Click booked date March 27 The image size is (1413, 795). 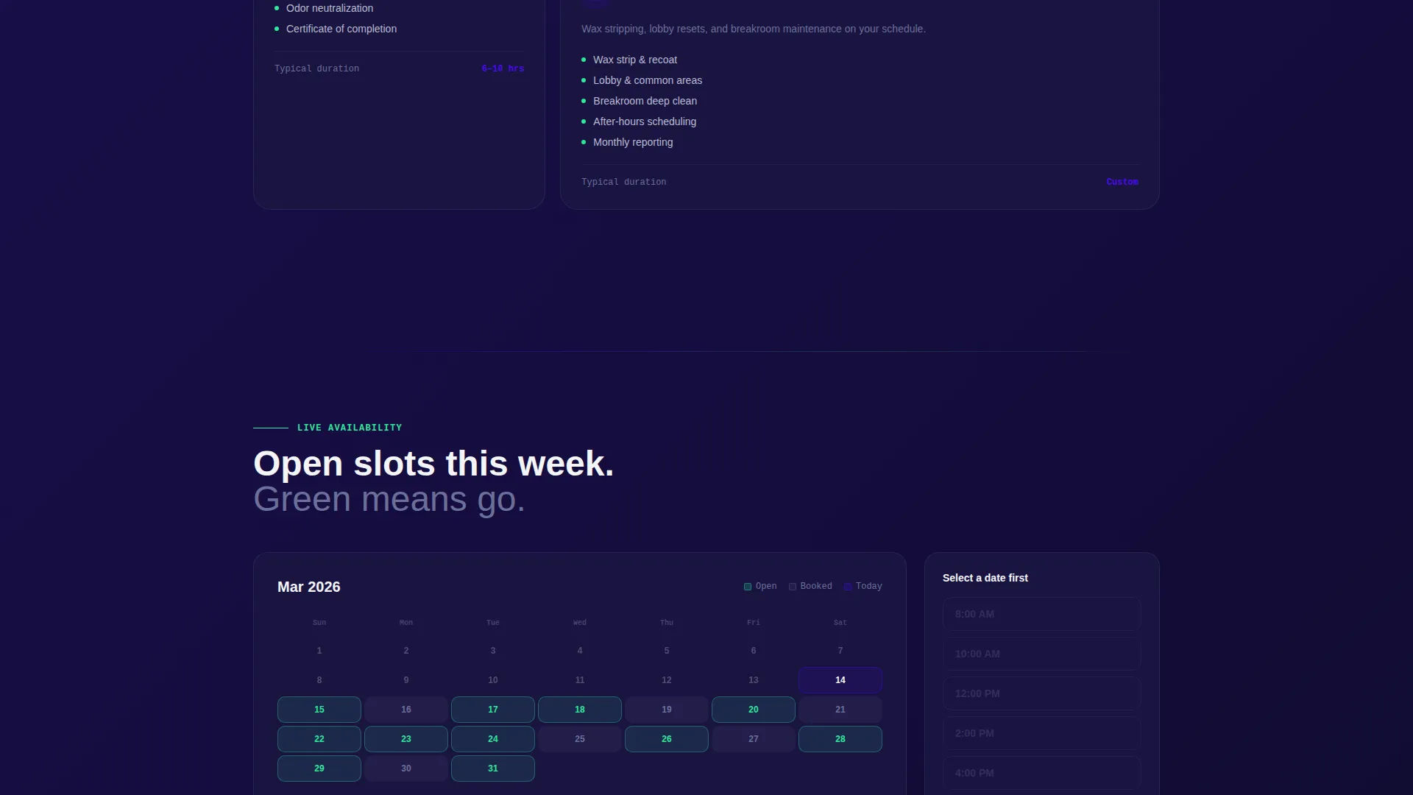point(753,738)
